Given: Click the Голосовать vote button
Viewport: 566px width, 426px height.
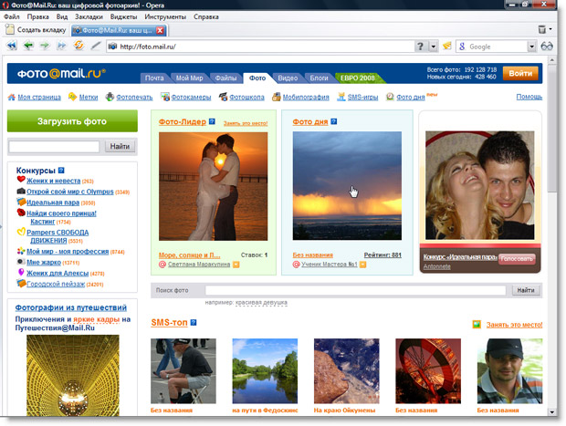Looking at the screenshot, I should [517, 259].
